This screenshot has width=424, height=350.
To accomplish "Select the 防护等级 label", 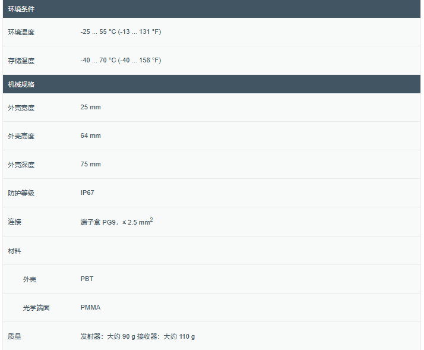I will (x=21, y=193).
